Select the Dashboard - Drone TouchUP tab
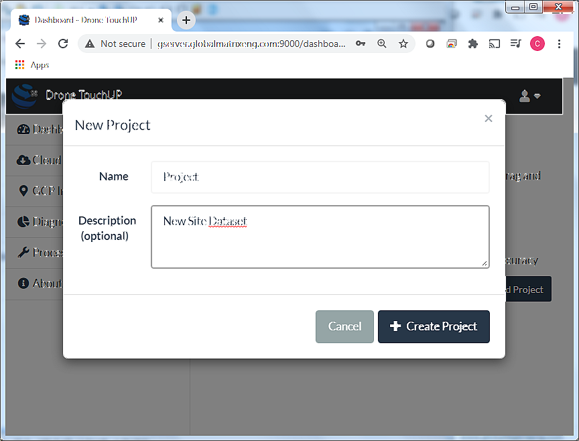This screenshot has height=441, width=579. click(86, 20)
